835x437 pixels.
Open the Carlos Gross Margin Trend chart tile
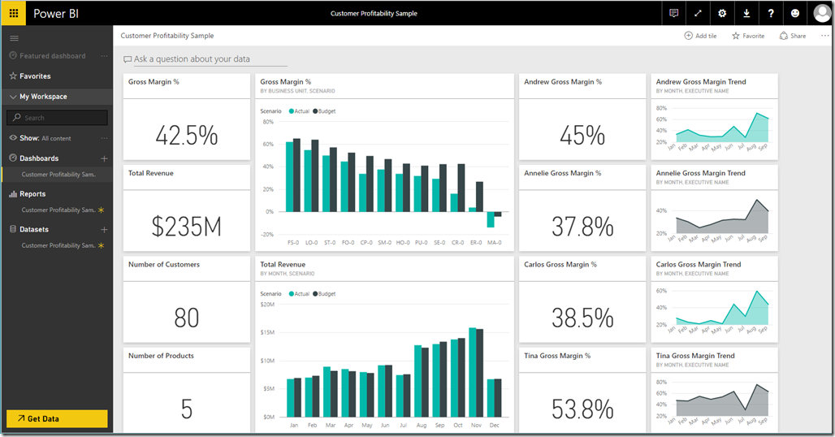(714, 299)
